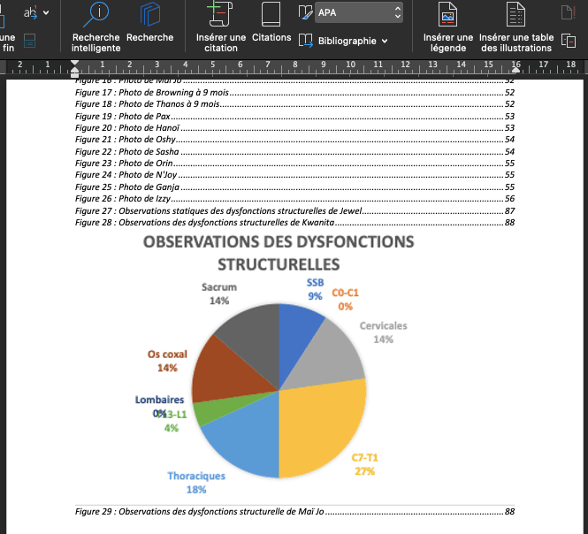This screenshot has height=534, width=588.
Task: Click Insérer une citation icon
Action: 220,14
